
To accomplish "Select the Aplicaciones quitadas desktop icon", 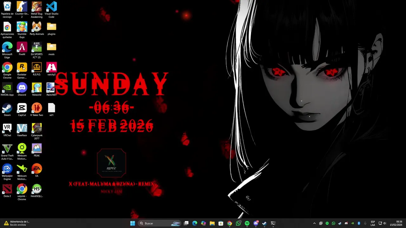I will (x=7, y=30).
